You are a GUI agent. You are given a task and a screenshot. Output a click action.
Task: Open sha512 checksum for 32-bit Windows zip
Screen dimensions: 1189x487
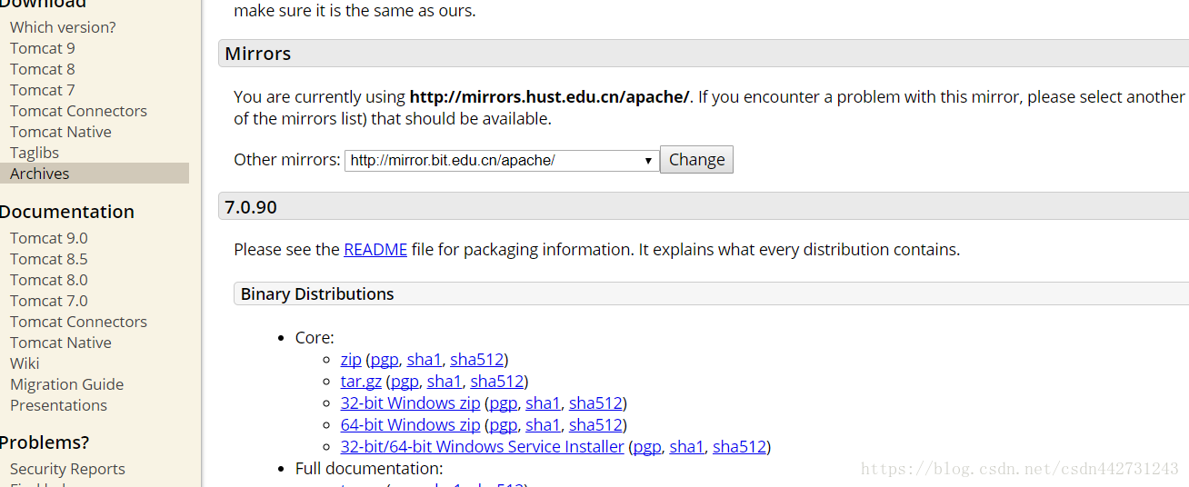595,403
